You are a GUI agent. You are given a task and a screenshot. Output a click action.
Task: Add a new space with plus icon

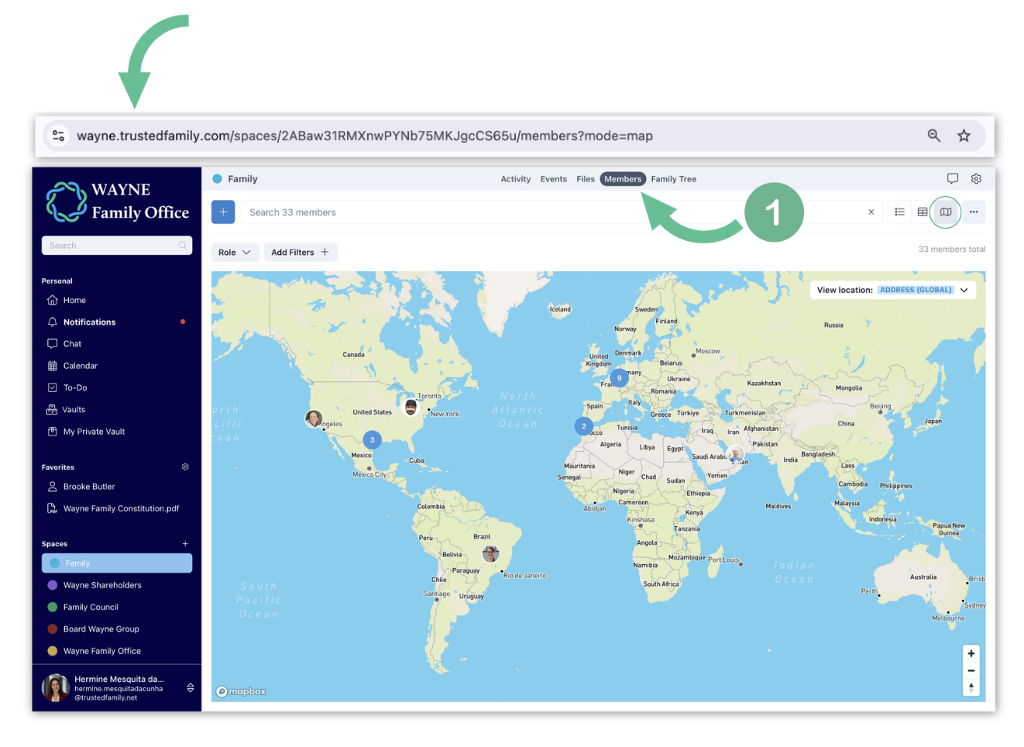coord(185,544)
